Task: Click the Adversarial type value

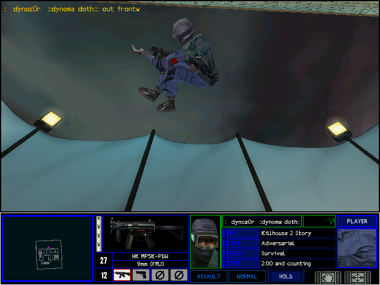Action: (x=297, y=243)
